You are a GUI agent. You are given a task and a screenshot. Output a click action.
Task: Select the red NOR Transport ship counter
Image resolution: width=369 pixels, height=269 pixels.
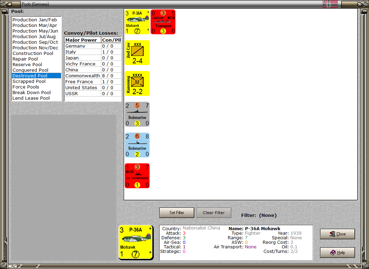163,22
